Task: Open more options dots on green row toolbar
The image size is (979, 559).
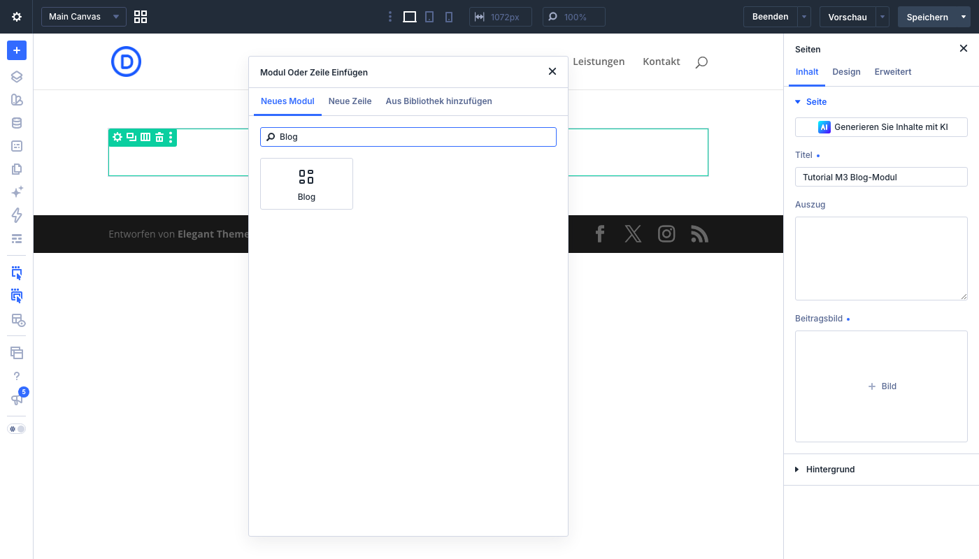Action: pyautogui.click(x=171, y=138)
